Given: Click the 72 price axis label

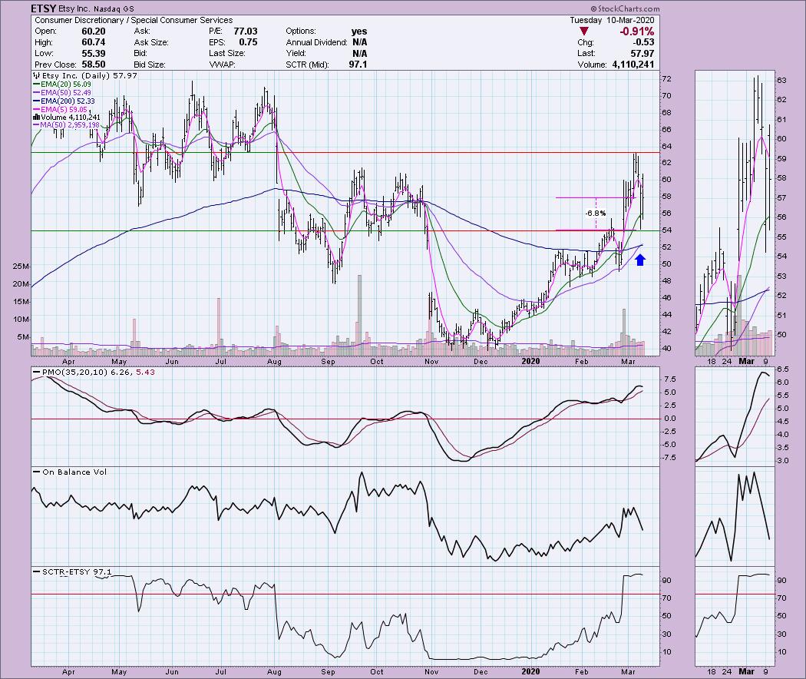Looking at the screenshot, I should pos(666,78).
